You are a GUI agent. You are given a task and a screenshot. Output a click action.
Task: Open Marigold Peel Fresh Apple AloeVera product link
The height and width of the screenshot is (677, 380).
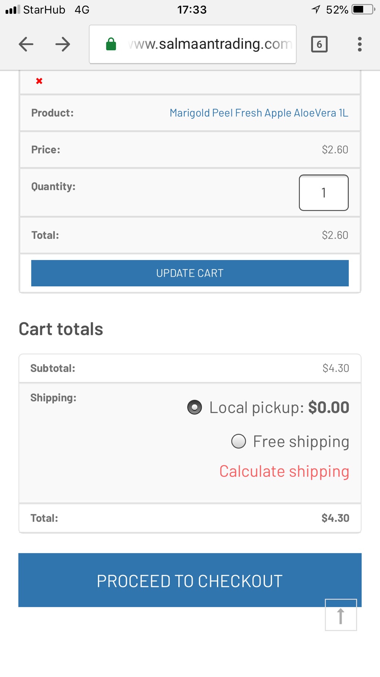(x=259, y=113)
